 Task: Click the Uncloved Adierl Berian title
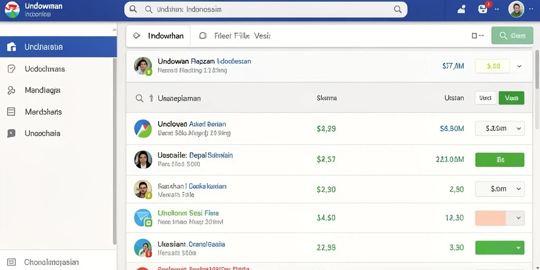coord(192,124)
